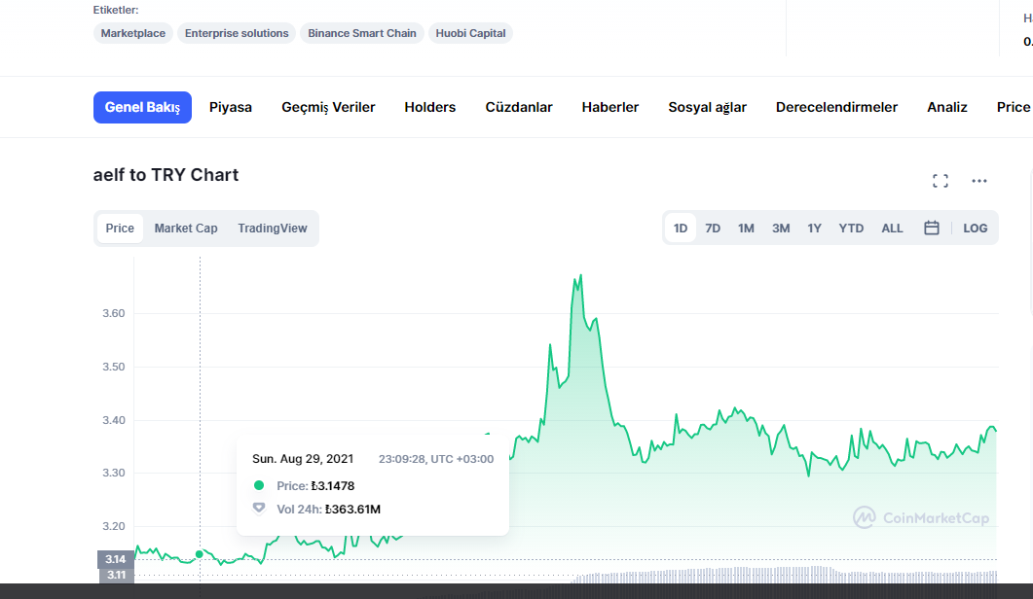This screenshot has height=599, width=1033.
Task: Select the 7D time range
Action: click(x=713, y=229)
